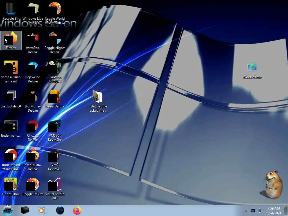Select the Bejeweled Deluxe icon

(33, 72)
